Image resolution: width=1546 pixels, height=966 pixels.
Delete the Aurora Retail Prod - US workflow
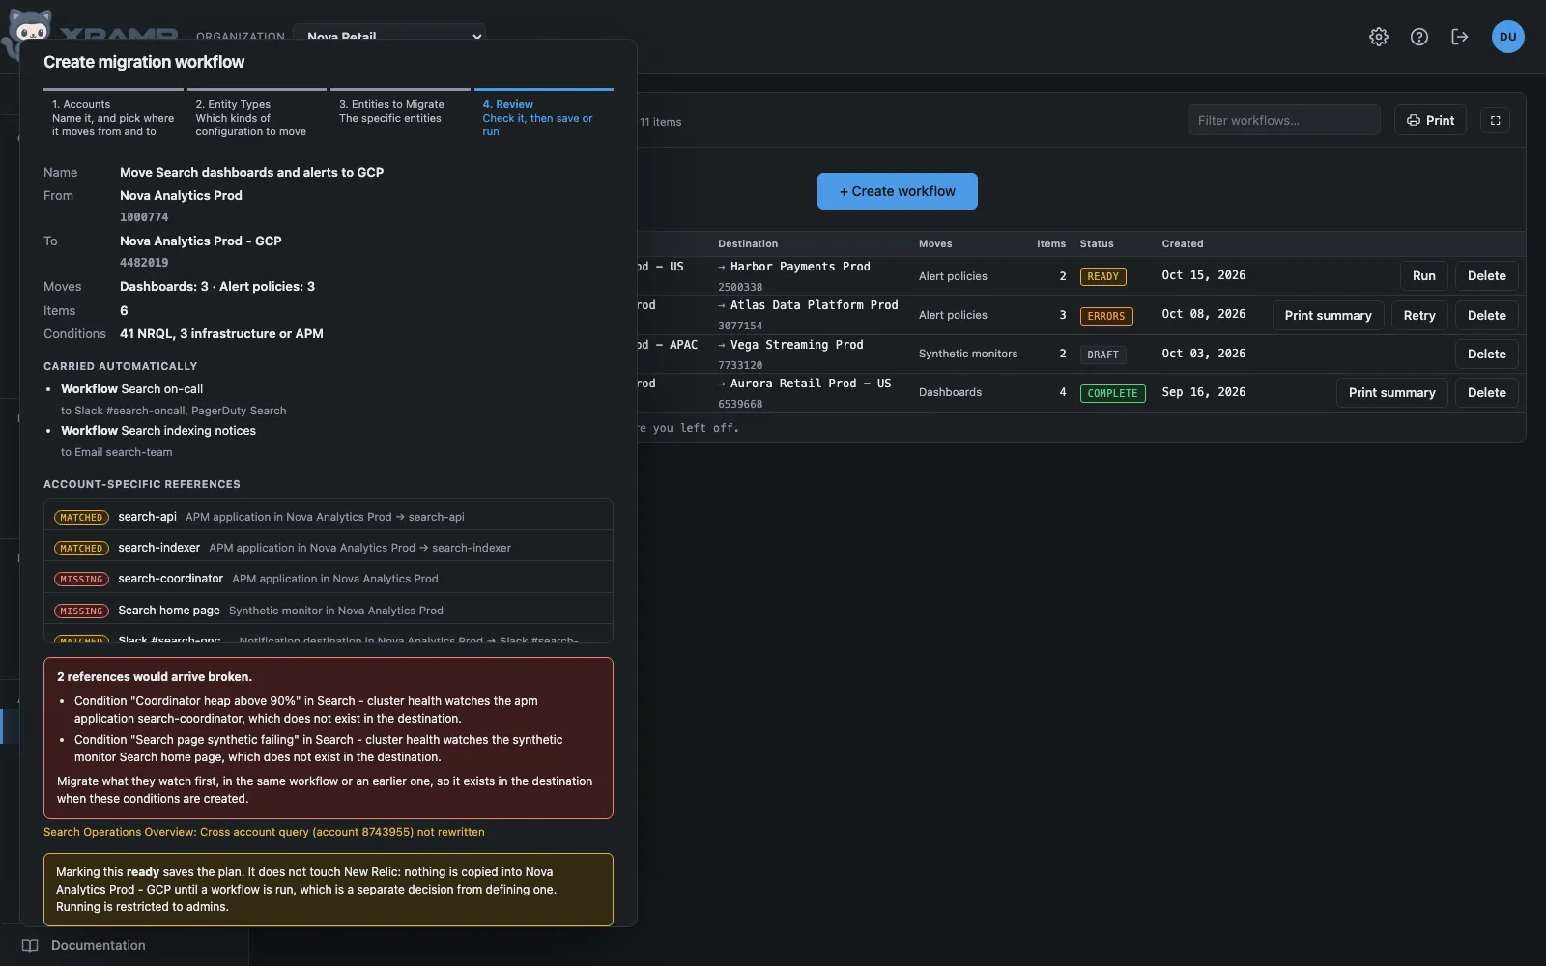coord(1487,392)
